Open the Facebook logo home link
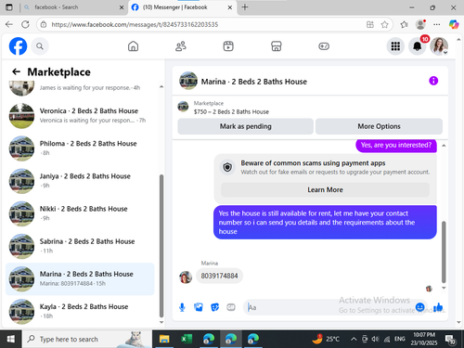464x348 pixels. tap(18, 46)
